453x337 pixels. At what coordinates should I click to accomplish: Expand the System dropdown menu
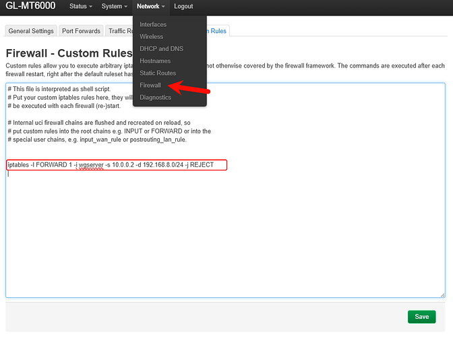(x=114, y=6)
